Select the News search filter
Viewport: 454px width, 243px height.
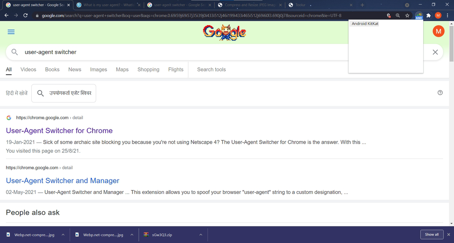[75, 69]
